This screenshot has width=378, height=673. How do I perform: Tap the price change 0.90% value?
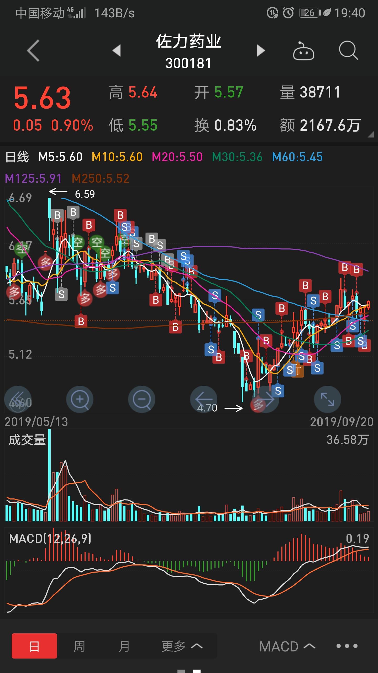pos(72,125)
